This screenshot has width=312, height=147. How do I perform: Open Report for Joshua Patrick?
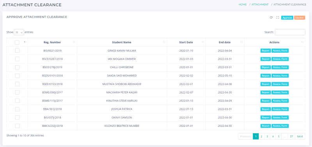tap(266, 109)
